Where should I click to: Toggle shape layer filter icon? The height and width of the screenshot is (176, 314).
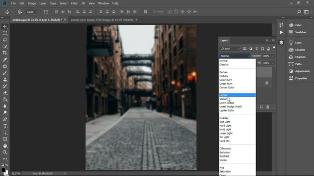tap(262, 49)
